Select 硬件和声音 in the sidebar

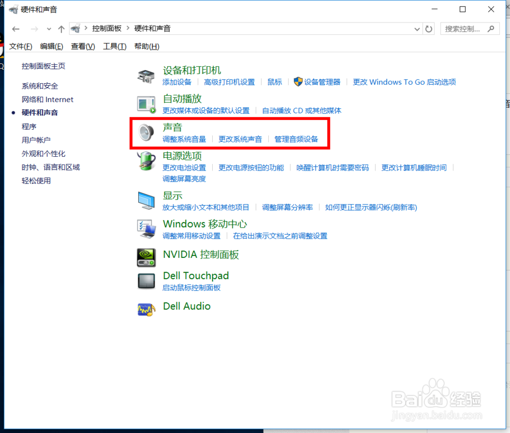pos(40,113)
